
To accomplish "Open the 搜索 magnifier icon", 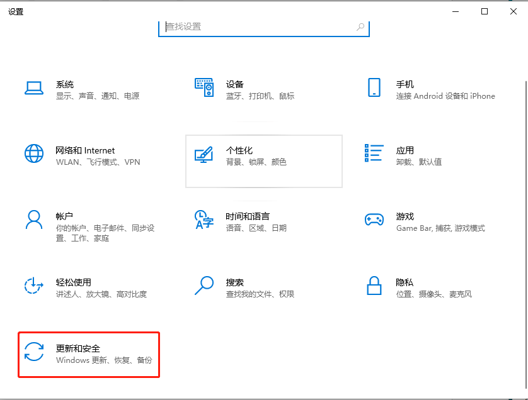I will point(204,286).
